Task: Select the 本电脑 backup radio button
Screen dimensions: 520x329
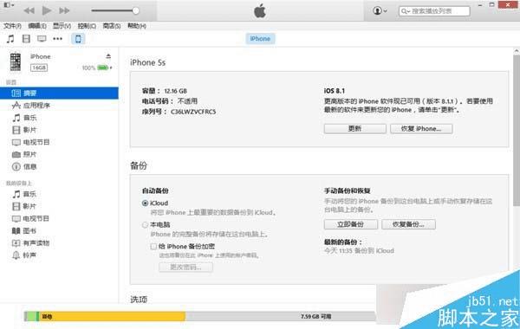Action: pos(145,225)
